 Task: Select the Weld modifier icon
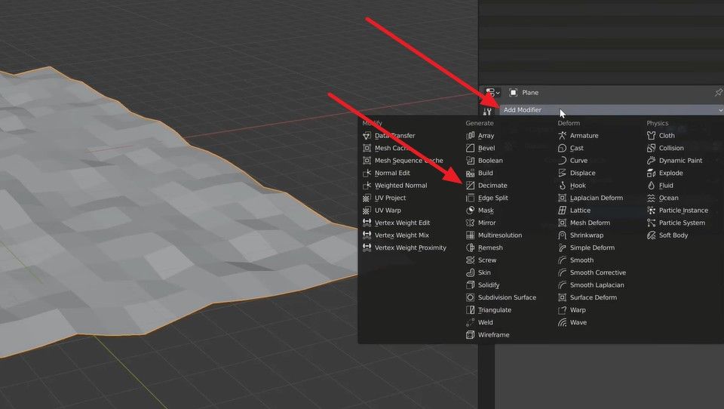(x=470, y=322)
